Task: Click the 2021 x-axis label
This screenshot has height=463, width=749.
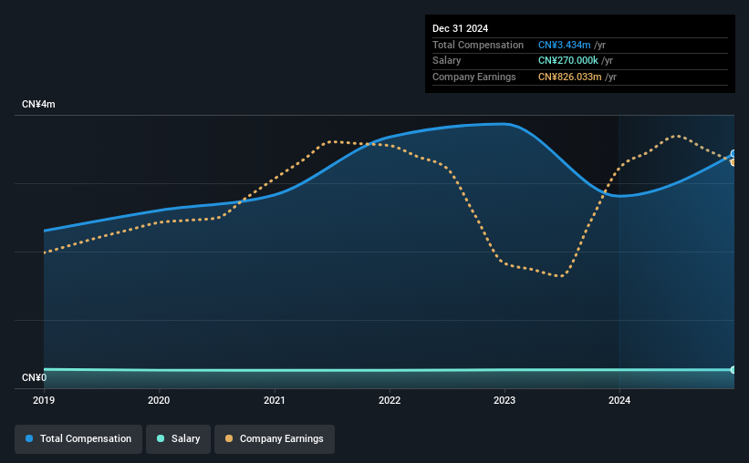Action: pyautogui.click(x=275, y=400)
